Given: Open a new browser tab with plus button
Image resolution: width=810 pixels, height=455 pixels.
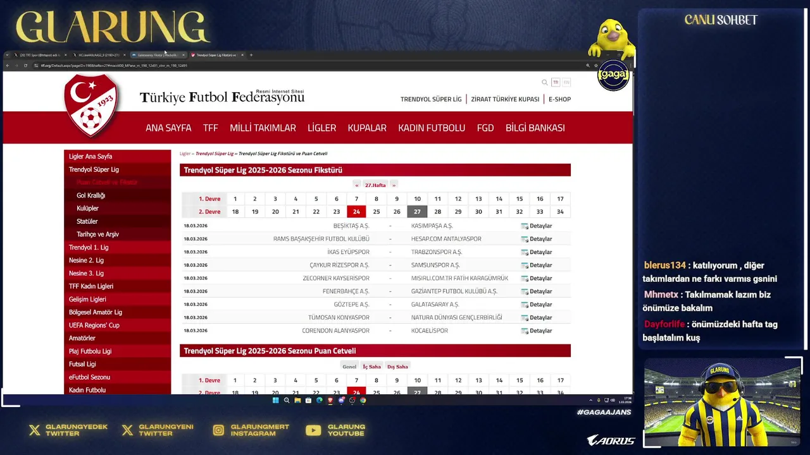Looking at the screenshot, I should (x=251, y=55).
